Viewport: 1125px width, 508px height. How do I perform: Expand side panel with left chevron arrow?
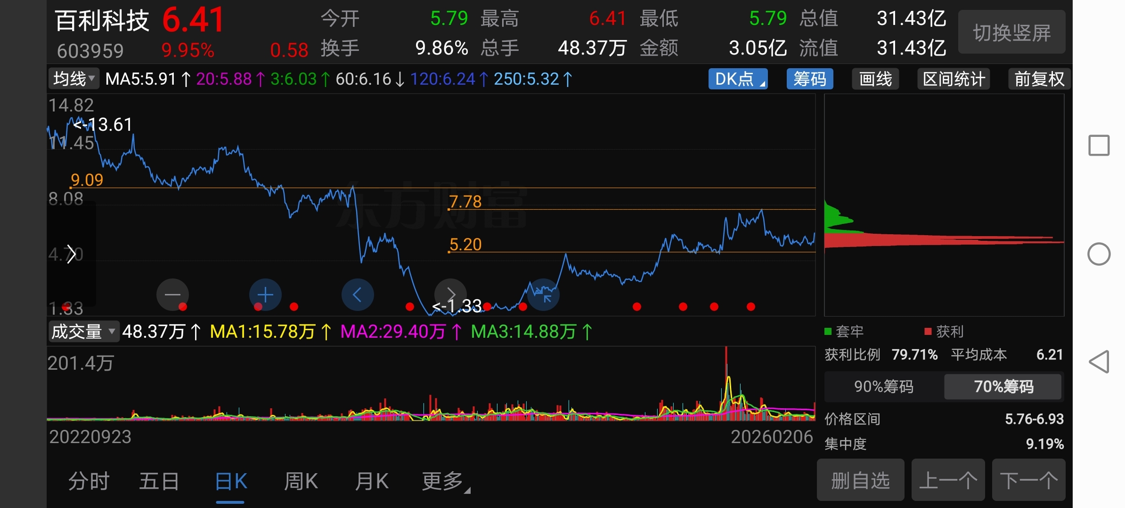pos(71,254)
